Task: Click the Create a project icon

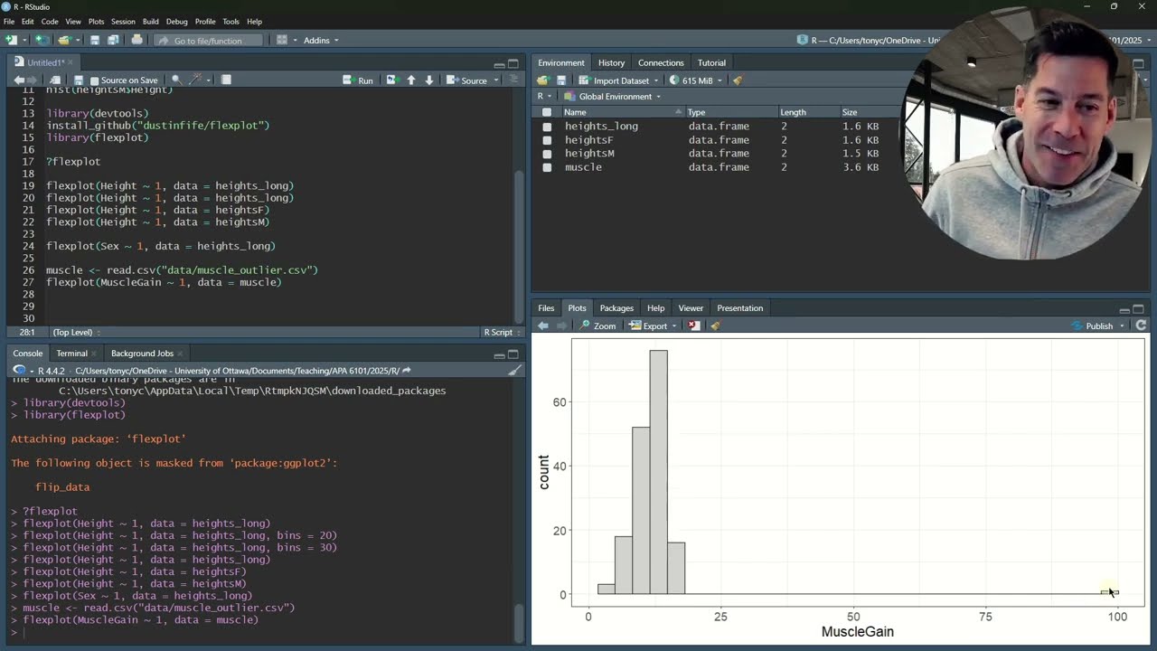Action: pyautogui.click(x=41, y=40)
